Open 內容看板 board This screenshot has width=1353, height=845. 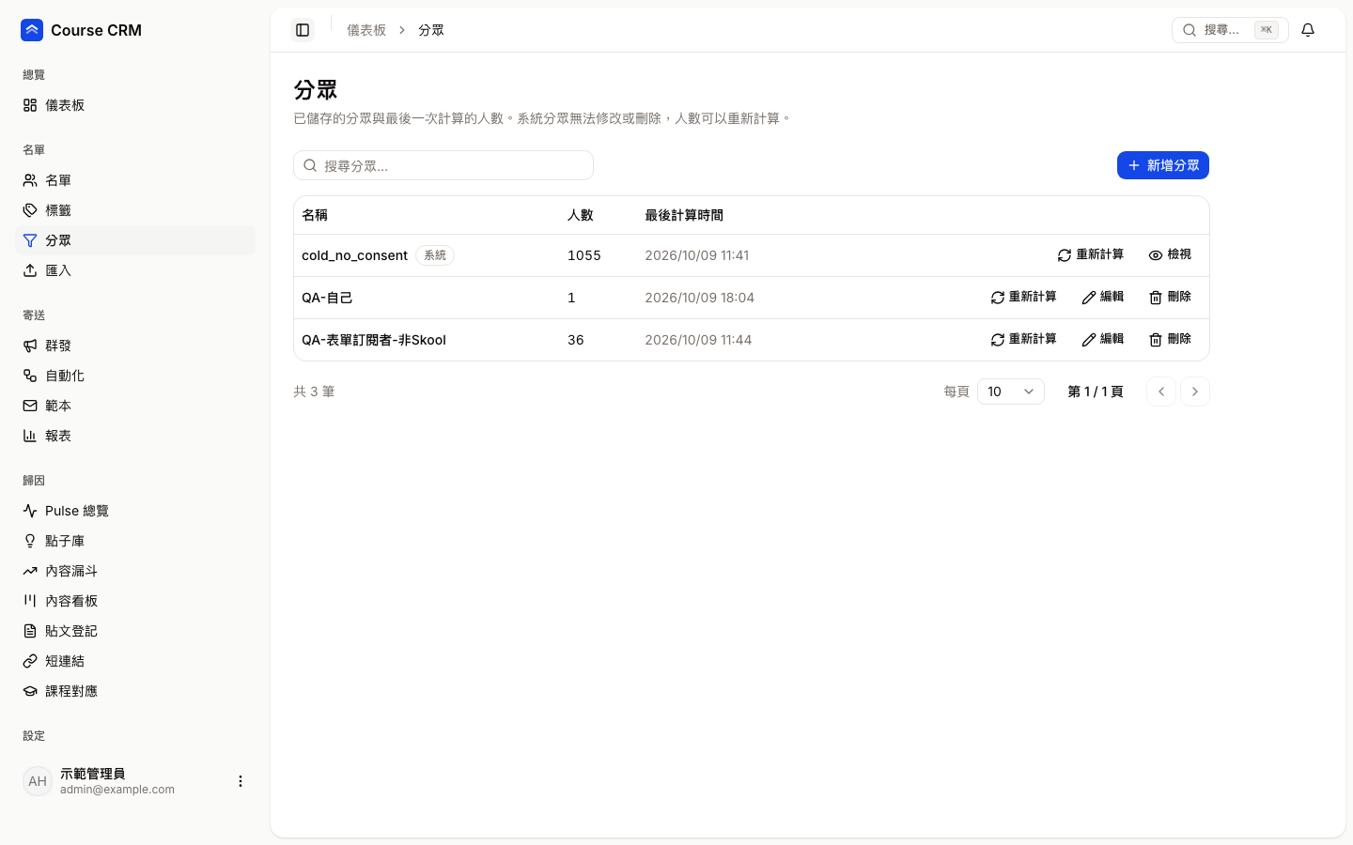coord(135,601)
